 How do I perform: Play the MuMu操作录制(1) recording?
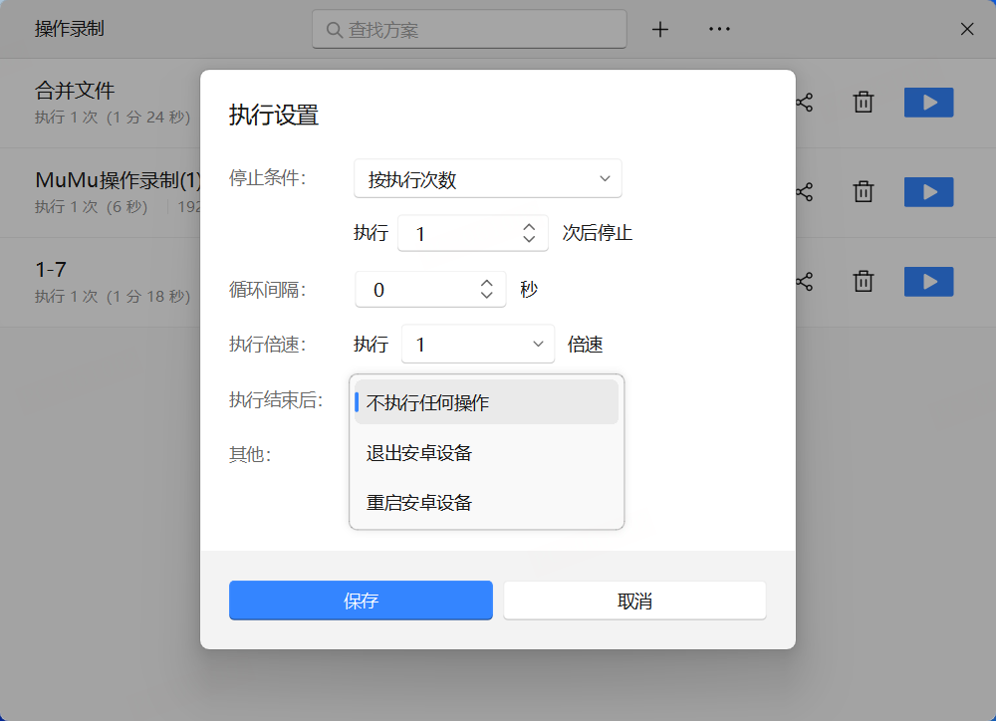point(928,192)
